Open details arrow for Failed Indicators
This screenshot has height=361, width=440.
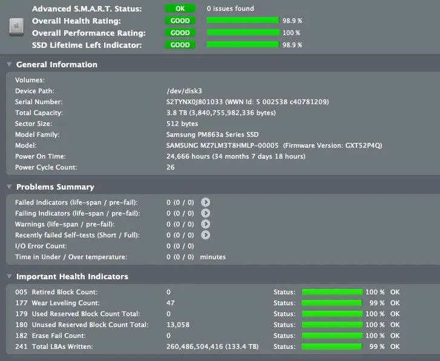[x=205, y=202]
